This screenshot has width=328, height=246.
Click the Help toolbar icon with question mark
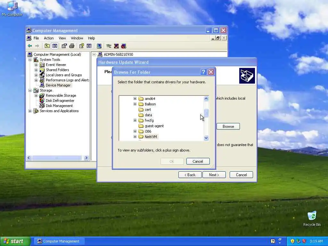[x=81, y=46]
